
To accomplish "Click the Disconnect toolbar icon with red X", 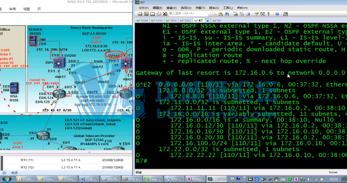I will click(165, 14).
